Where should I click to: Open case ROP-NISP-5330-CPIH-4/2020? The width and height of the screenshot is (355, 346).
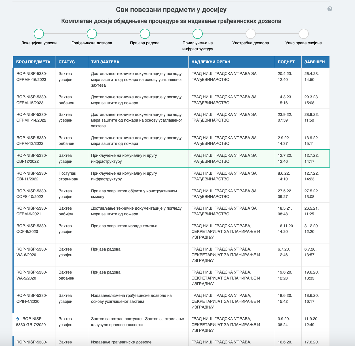pos(31,299)
